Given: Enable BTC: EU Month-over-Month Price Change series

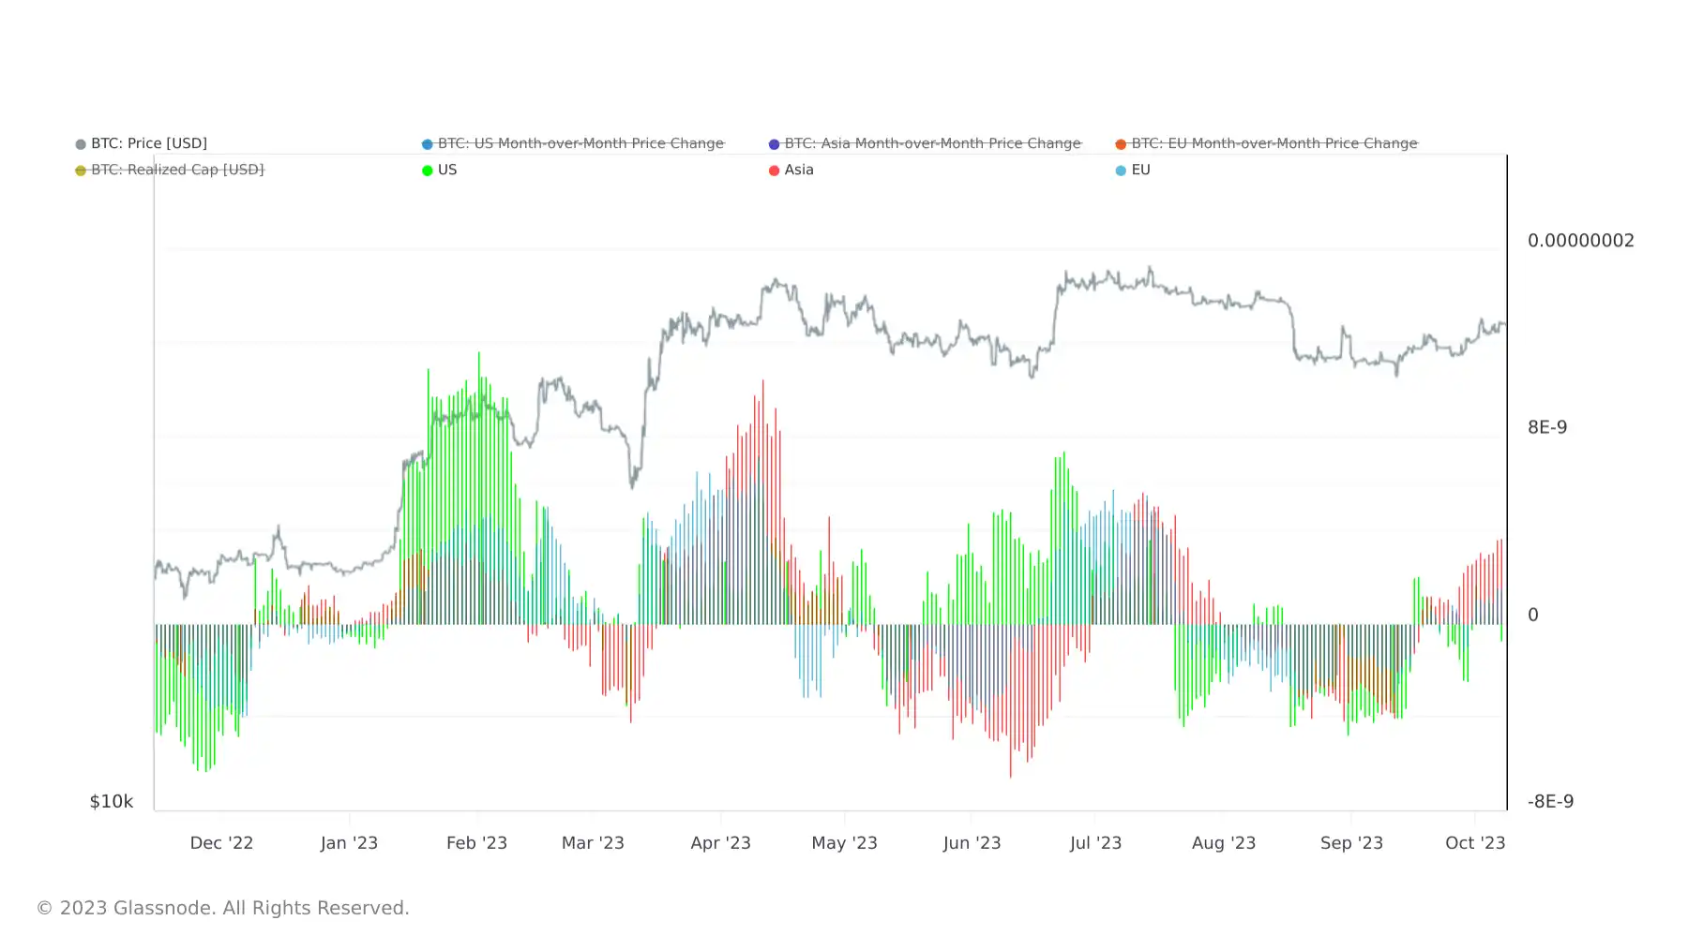Looking at the screenshot, I should 1274,143.
